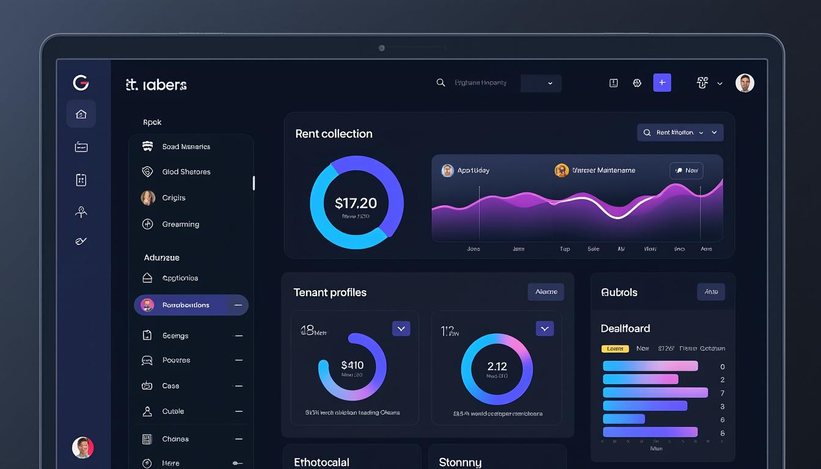Select the link icon below the person pin
Image resolution: width=821 pixels, height=469 pixels.
[x=81, y=241]
